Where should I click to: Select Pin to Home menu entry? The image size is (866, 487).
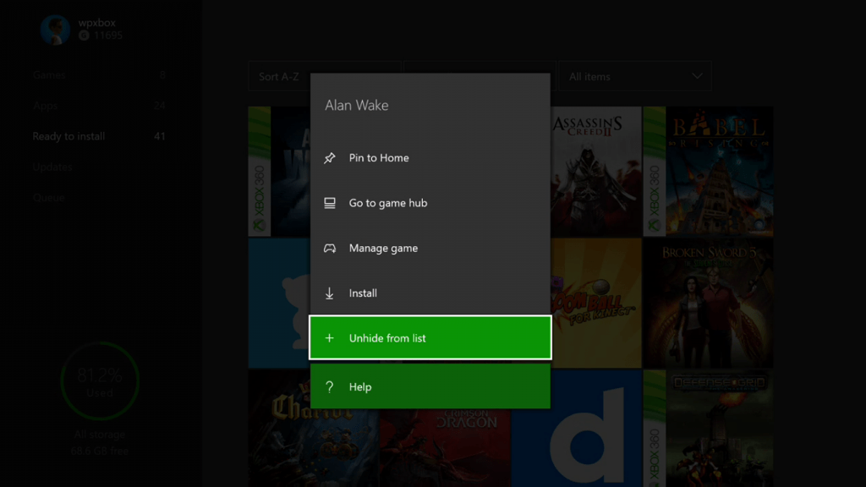pyautogui.click(x=430, y=158)
